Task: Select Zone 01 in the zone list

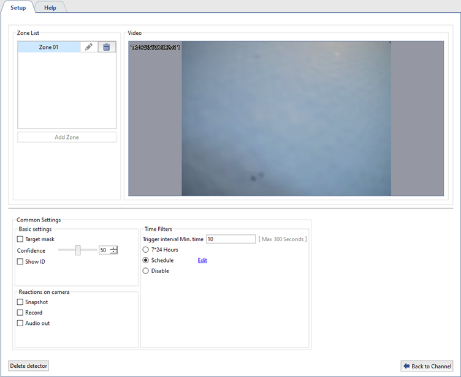Action: 48,47
